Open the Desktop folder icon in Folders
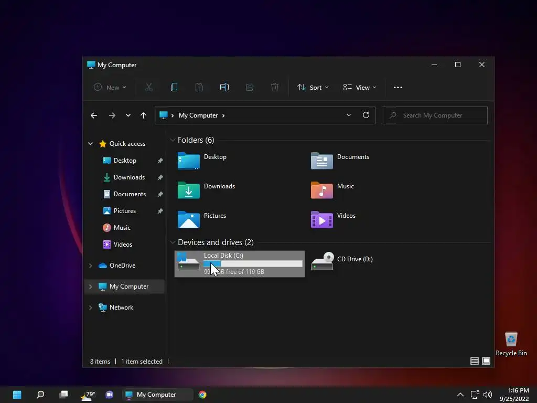 pos(188,161)
